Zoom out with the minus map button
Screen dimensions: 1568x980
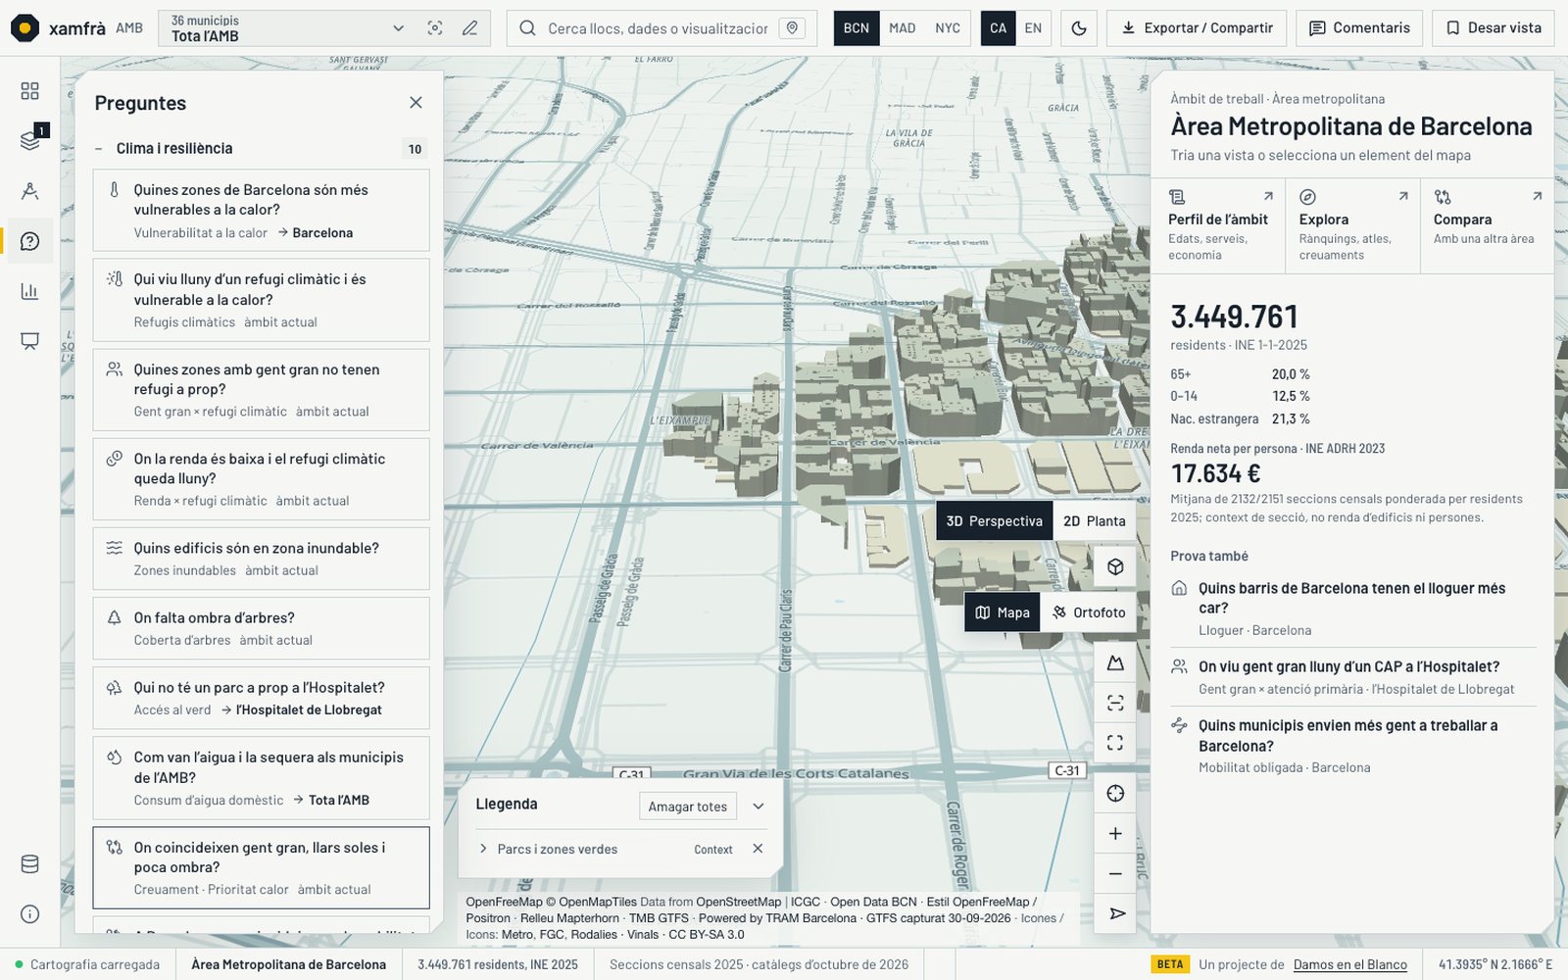click(1115, 874)
